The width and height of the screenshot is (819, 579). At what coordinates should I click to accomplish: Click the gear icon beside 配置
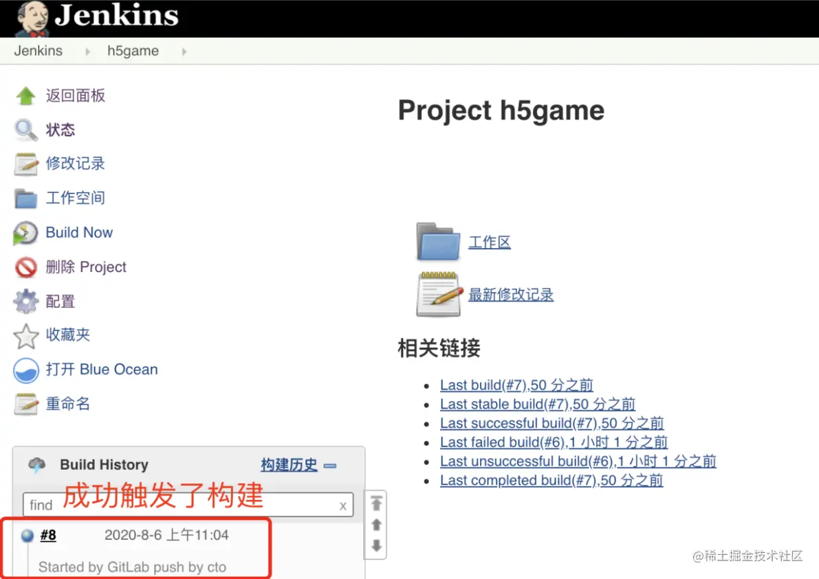click(x=25, y=302)
